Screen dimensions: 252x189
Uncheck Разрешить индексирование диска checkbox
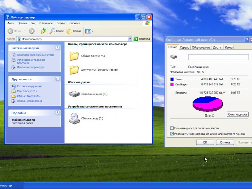click(x=172, y=134)
